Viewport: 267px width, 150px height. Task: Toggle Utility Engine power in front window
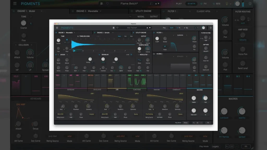tap(133, 33)
